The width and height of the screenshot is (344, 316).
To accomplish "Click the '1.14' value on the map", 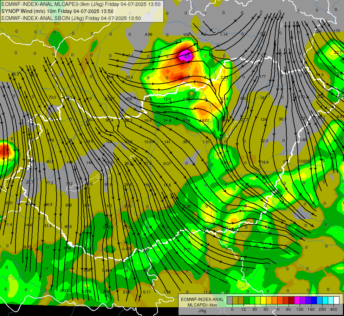I will 224,34.
